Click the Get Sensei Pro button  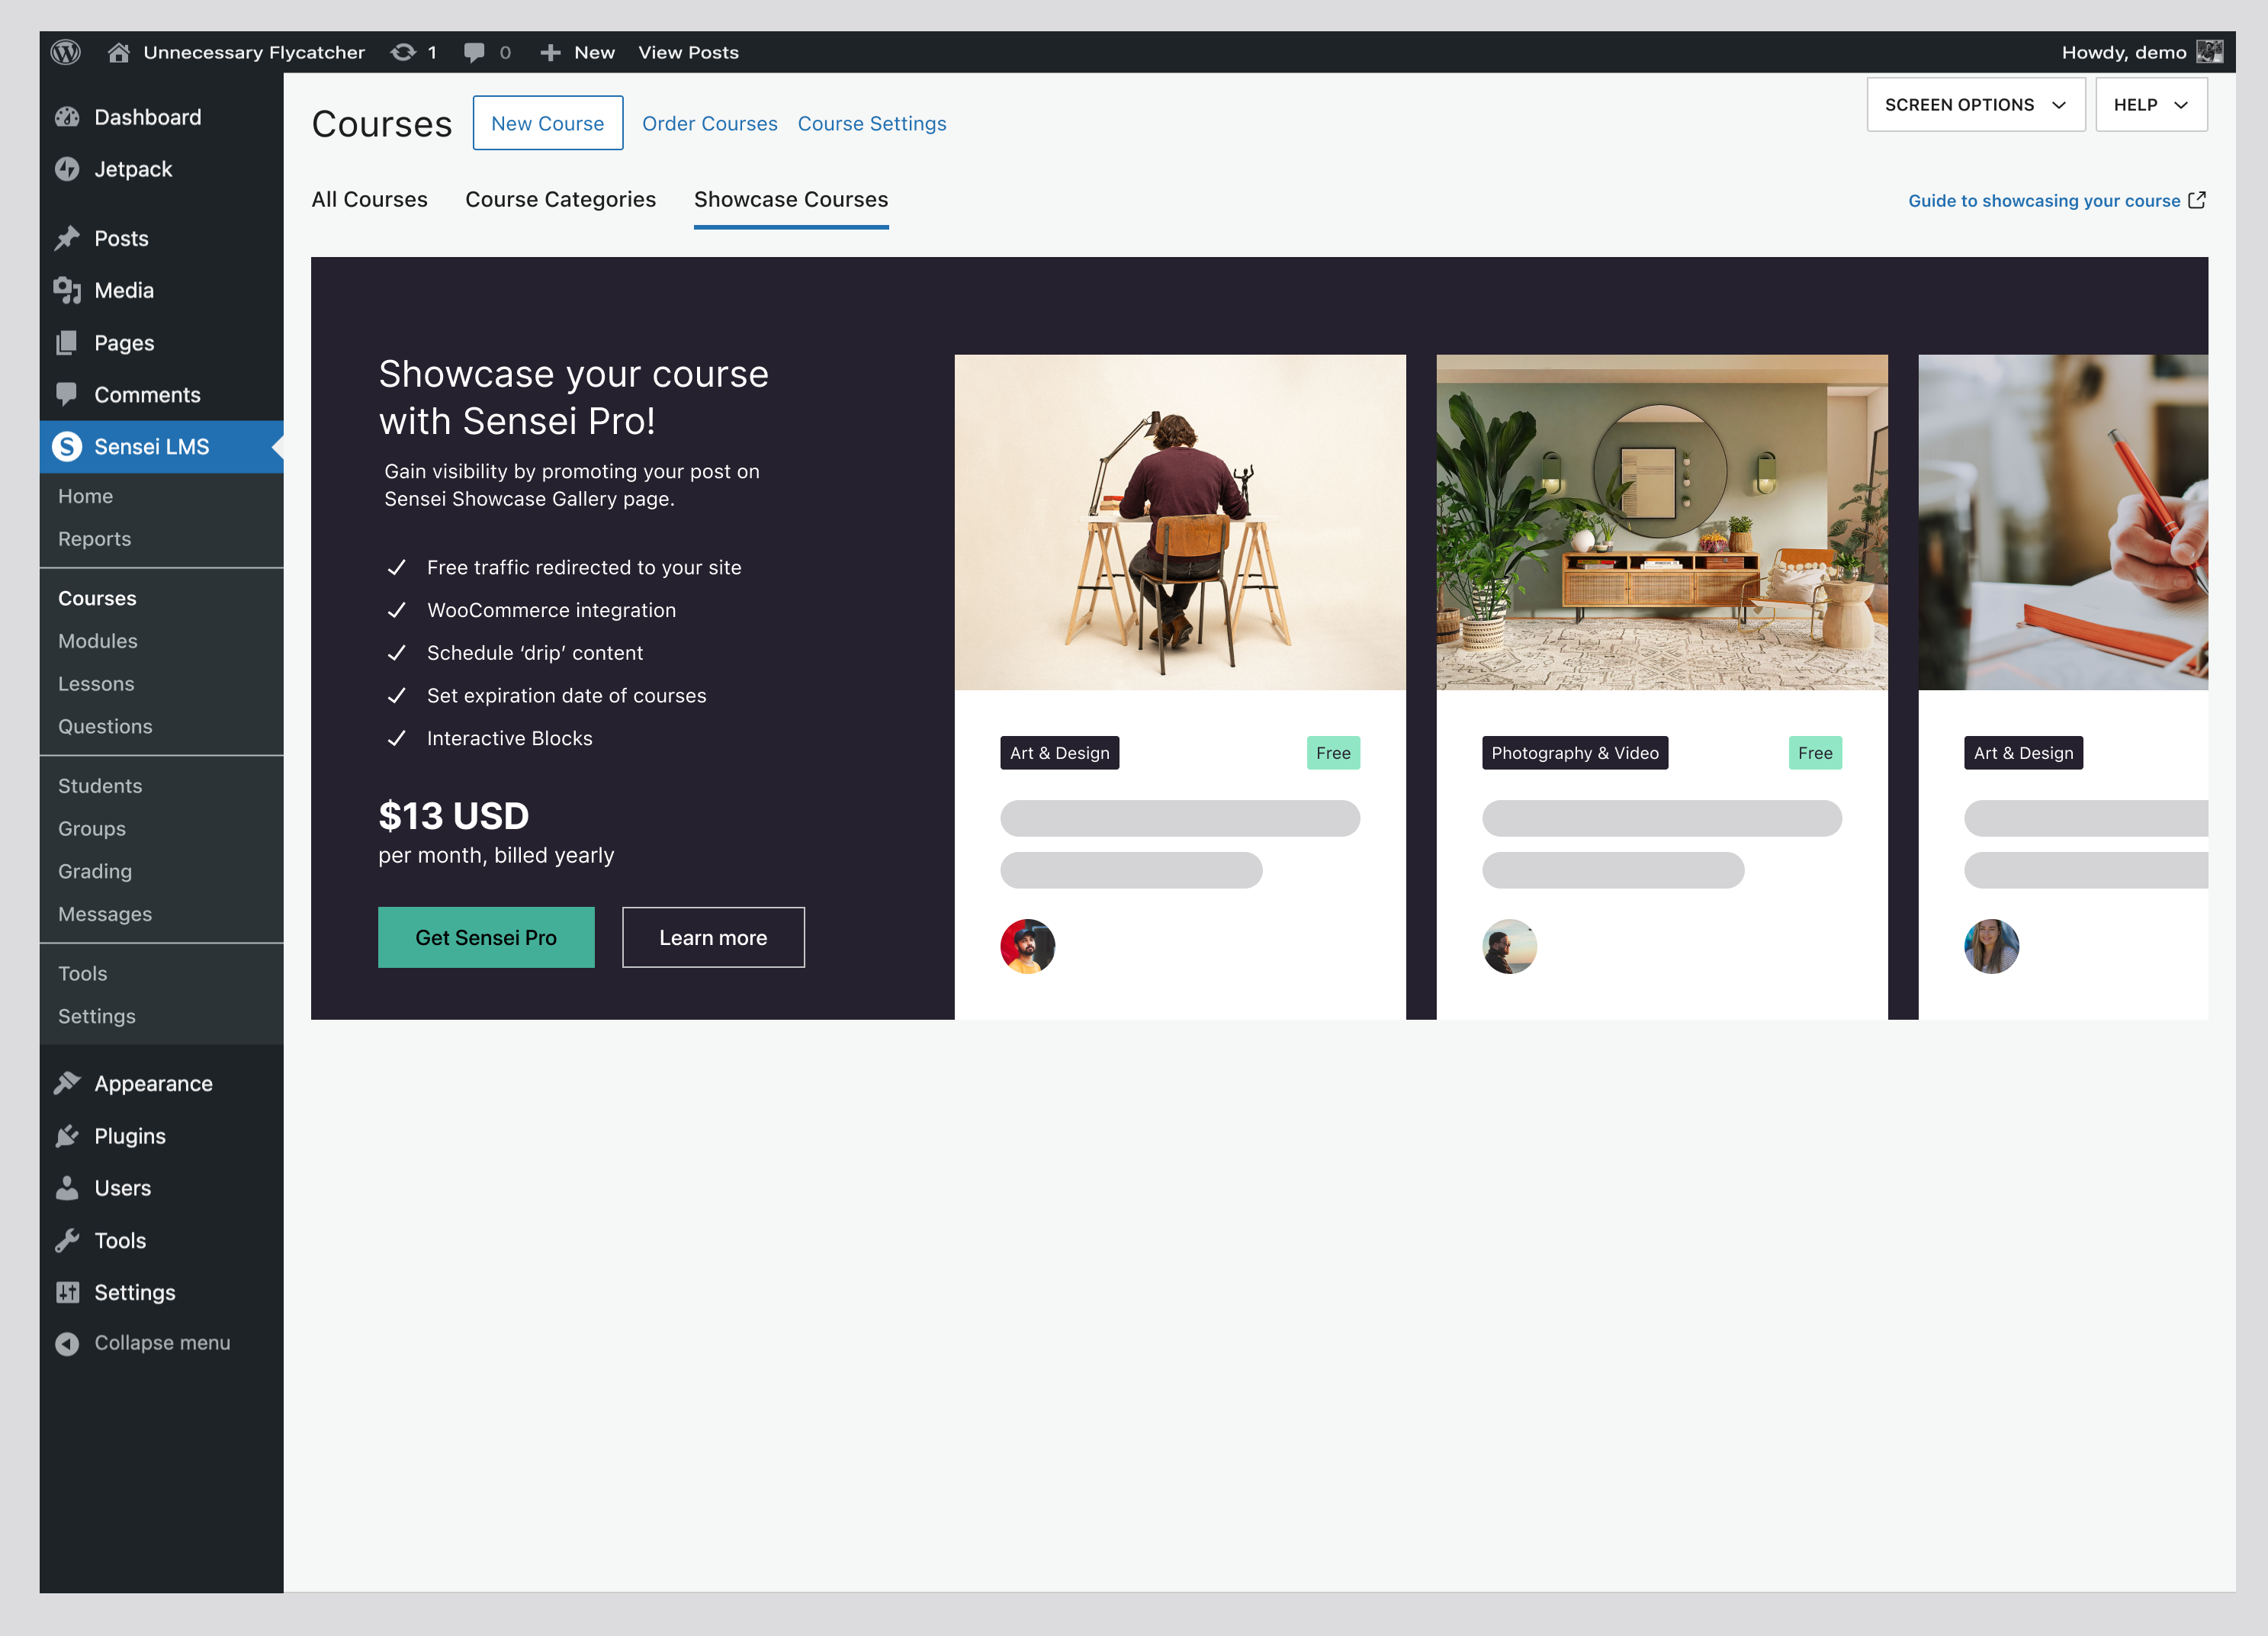(486, 937)
